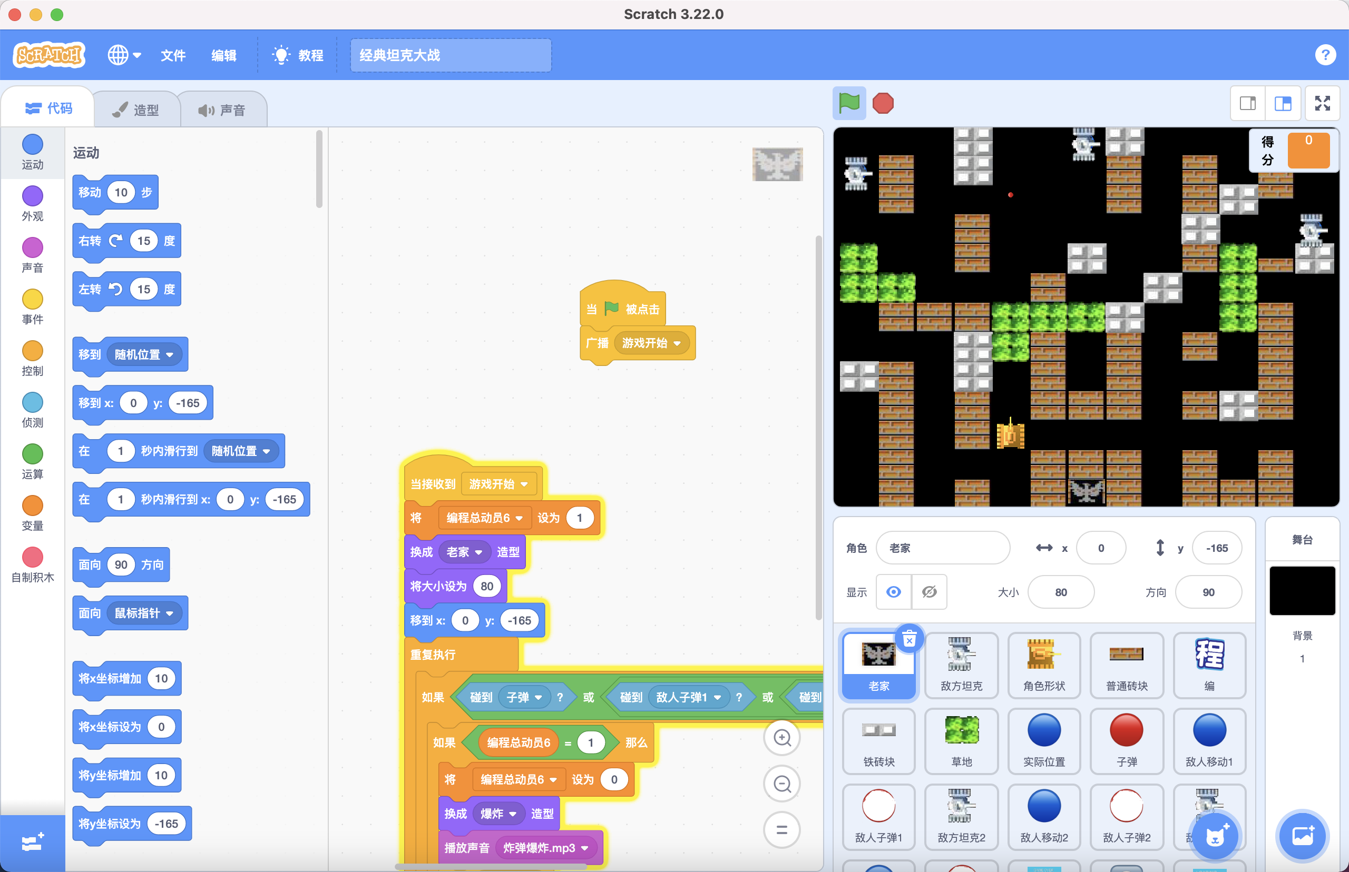
Task: Open the 文件 menu
Action: pyautogui.click(x=173, y=55)
